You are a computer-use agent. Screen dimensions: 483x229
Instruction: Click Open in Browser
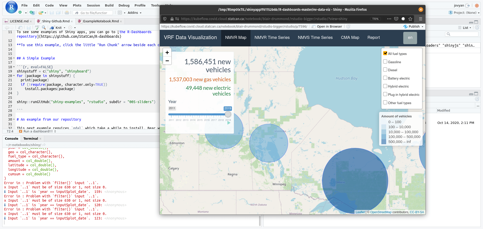pos(327,27)
